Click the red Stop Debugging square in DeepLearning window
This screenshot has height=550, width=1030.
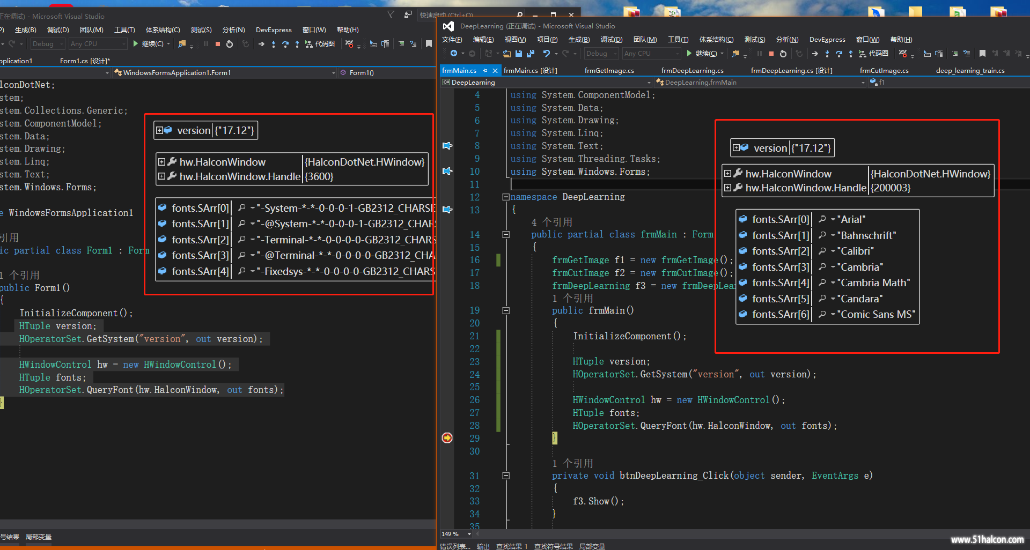pos(771,54)
